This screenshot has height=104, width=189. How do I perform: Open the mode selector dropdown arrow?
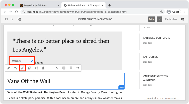[159, 19]
